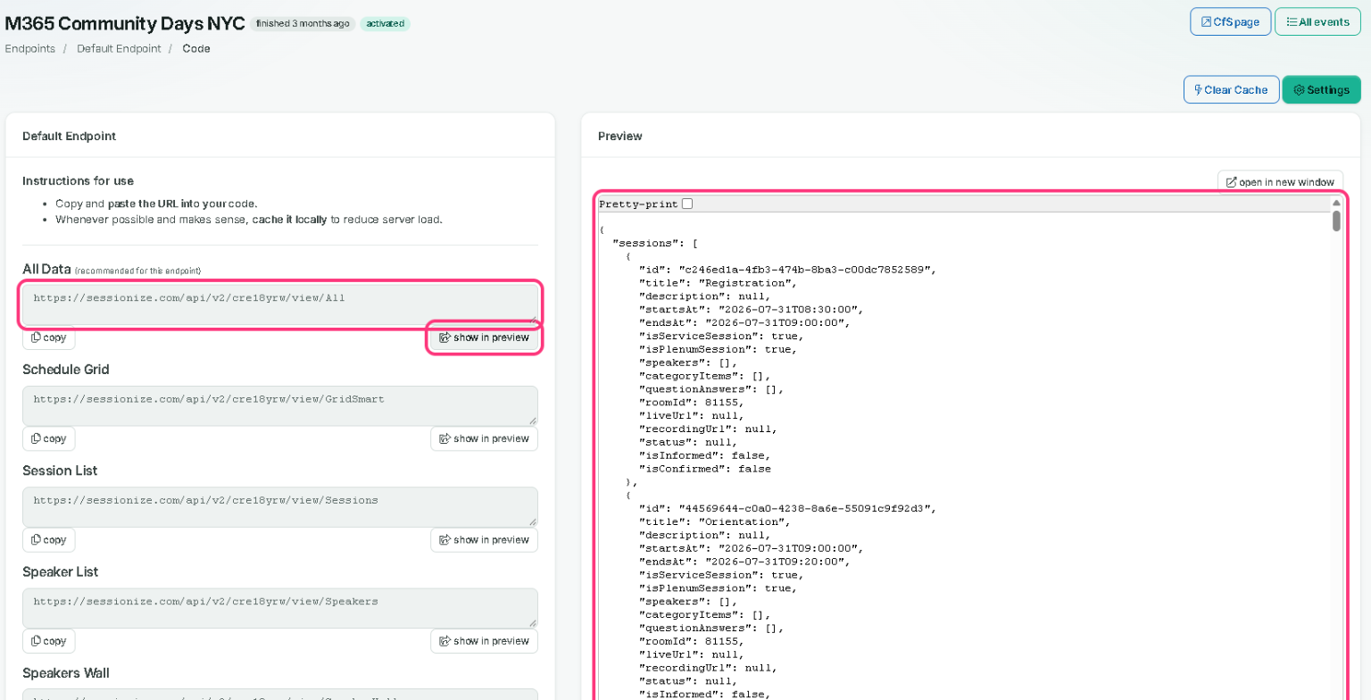Click the Orientation session id value
The width and height of the screenshot is (1371, 700).
[x=807, y=508]
